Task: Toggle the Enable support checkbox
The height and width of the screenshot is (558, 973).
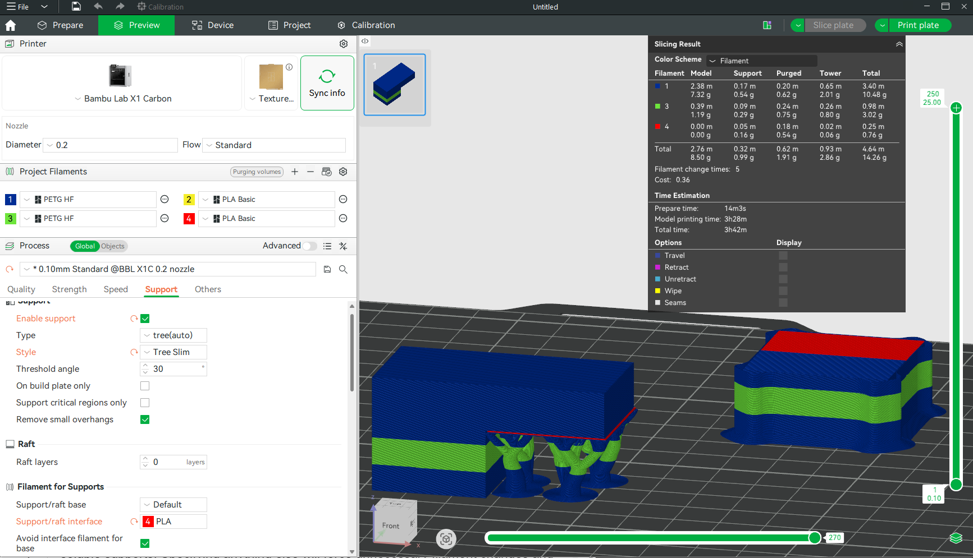Action: pos(145,319)
